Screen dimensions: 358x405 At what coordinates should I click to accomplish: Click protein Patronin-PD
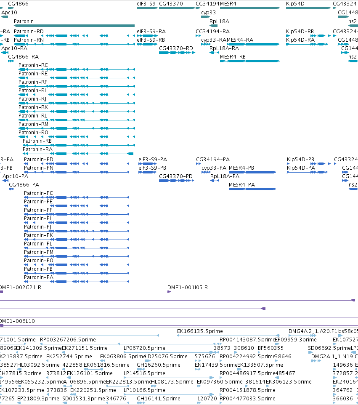(x=77, y=164)
